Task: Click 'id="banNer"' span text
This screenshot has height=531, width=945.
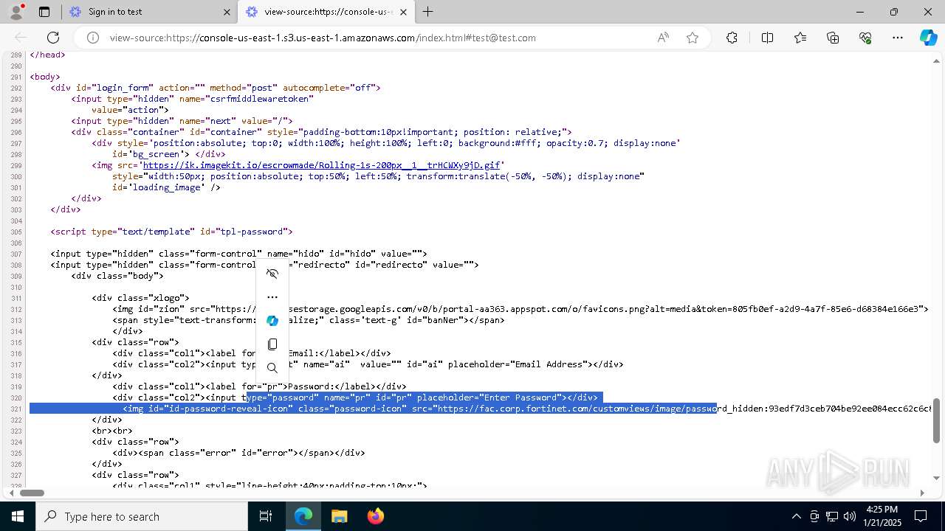Action: (x=436, y=320)
